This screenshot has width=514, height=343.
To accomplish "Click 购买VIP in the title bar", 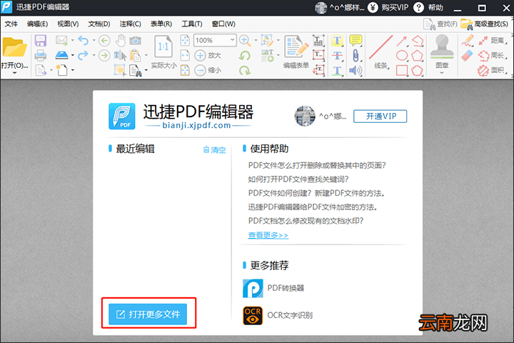I will coord(388,8).
